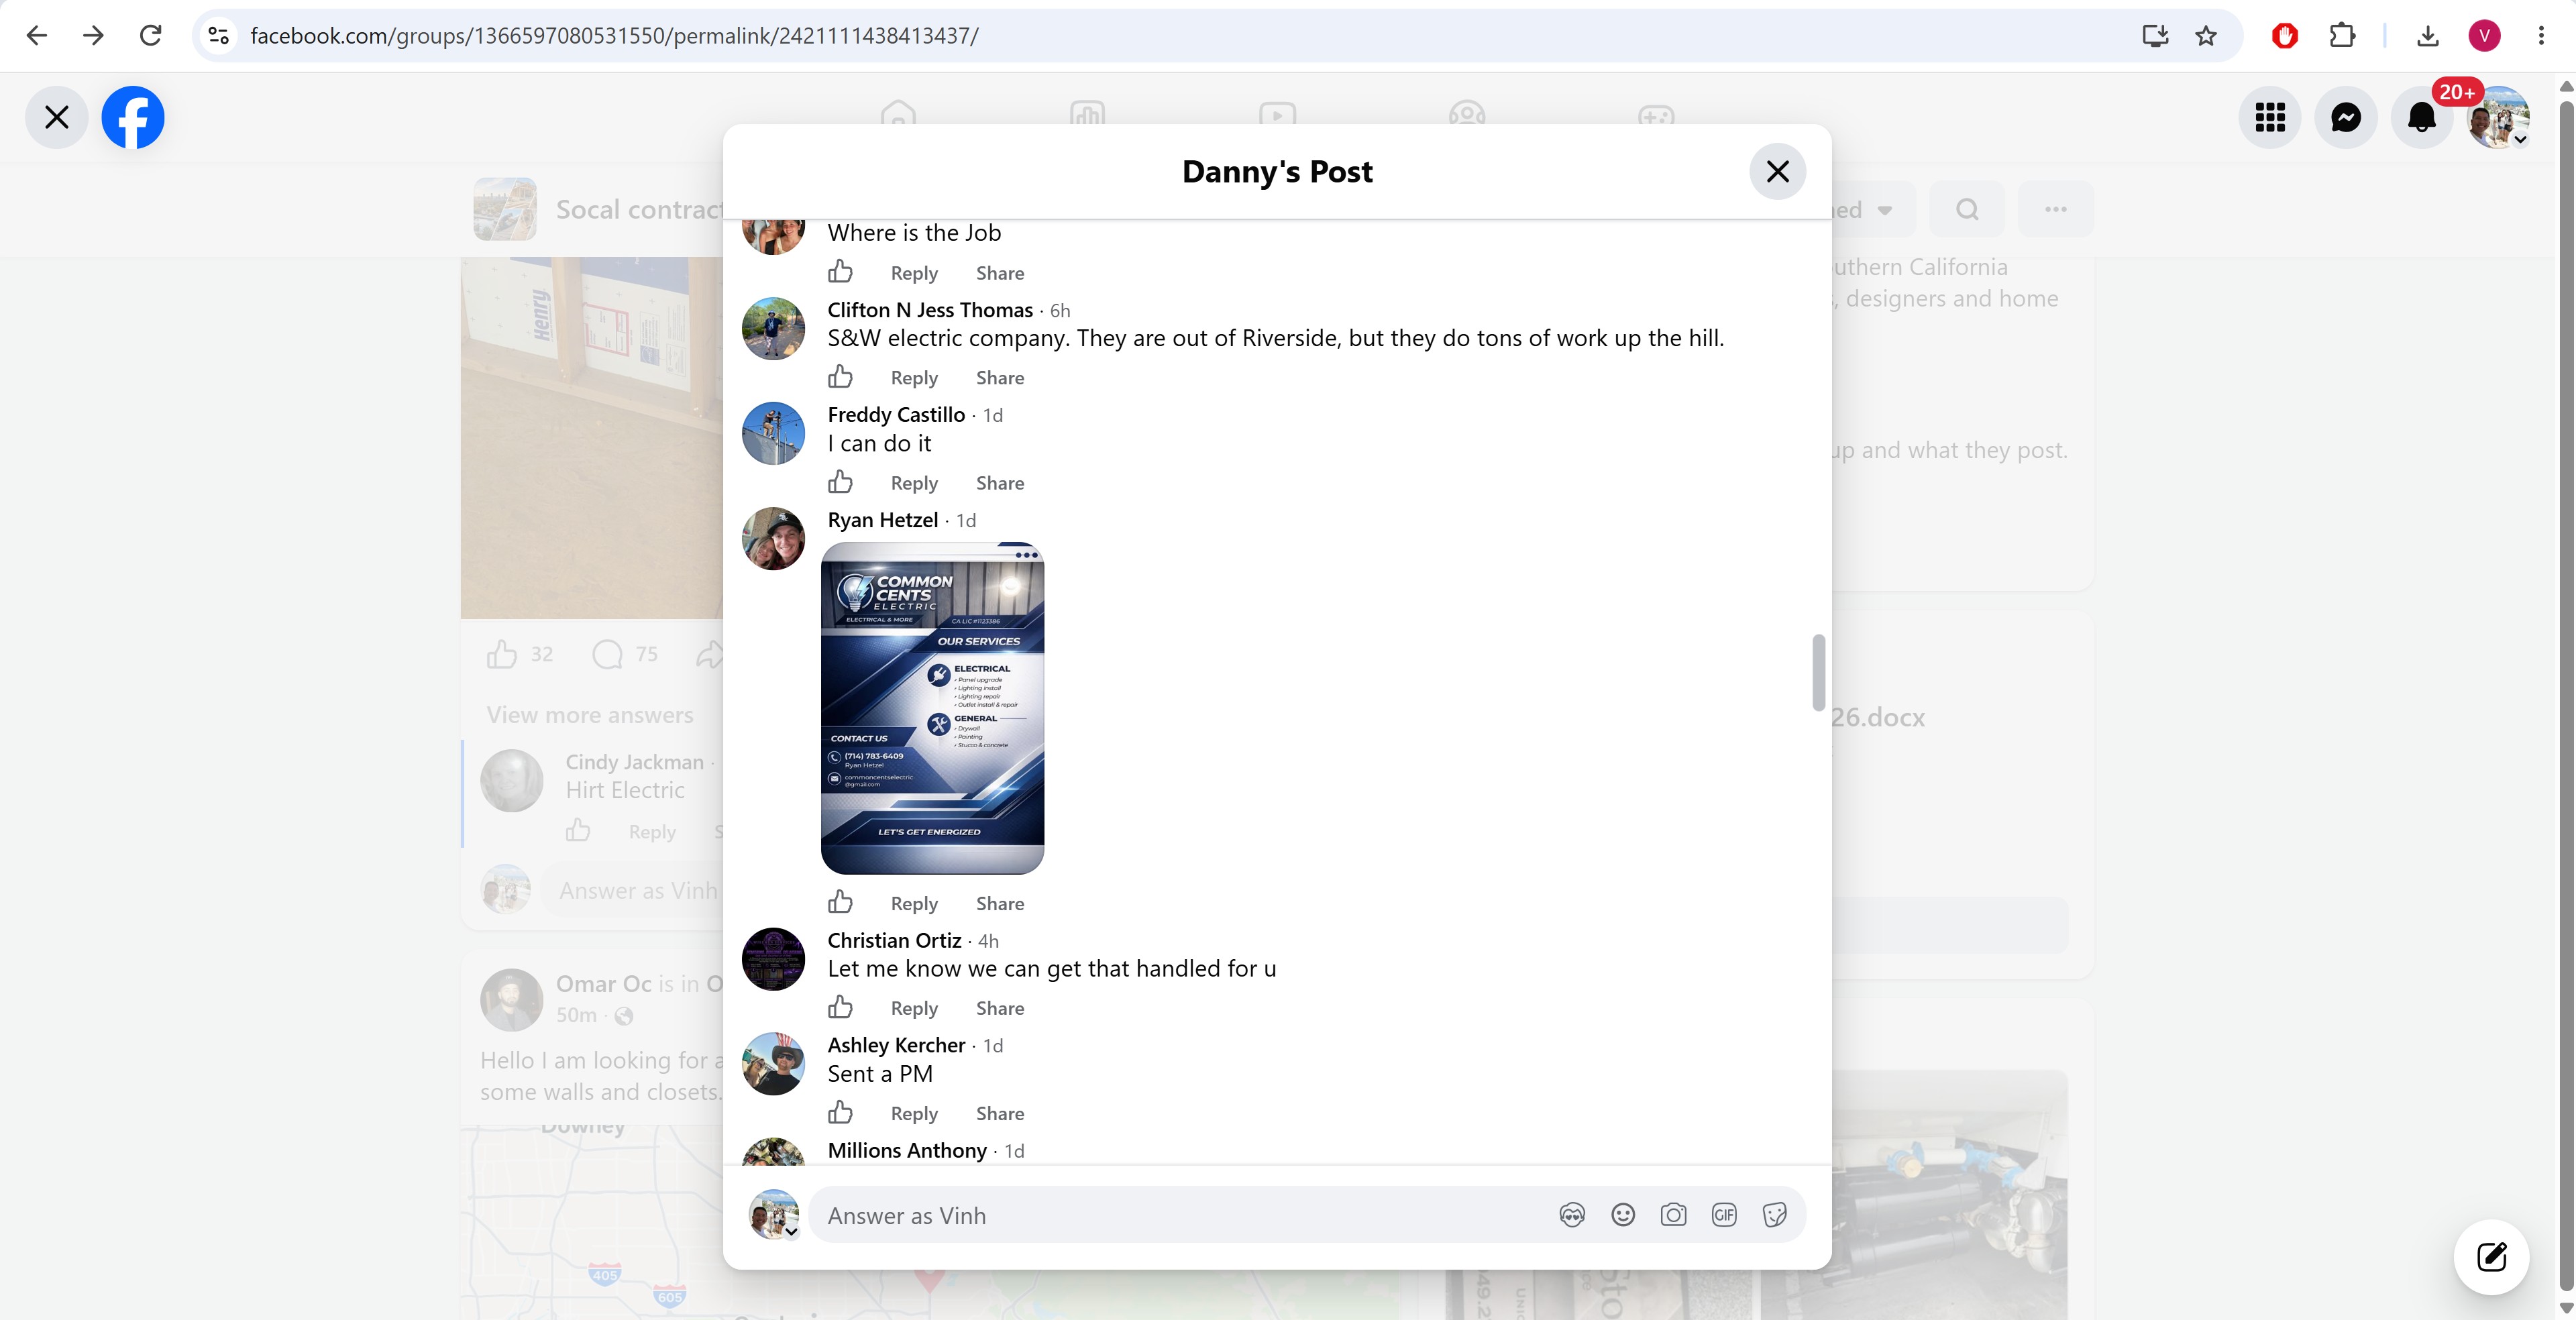Click the 6h timestamp on Clifton's comment

1060,311
